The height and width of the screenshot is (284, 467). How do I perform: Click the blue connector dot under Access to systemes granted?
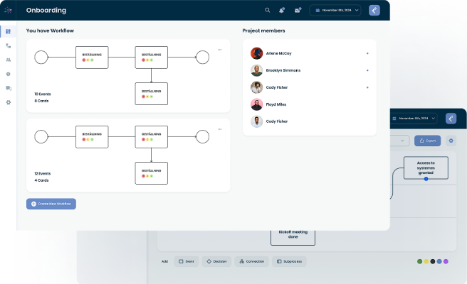click(426, 179)
